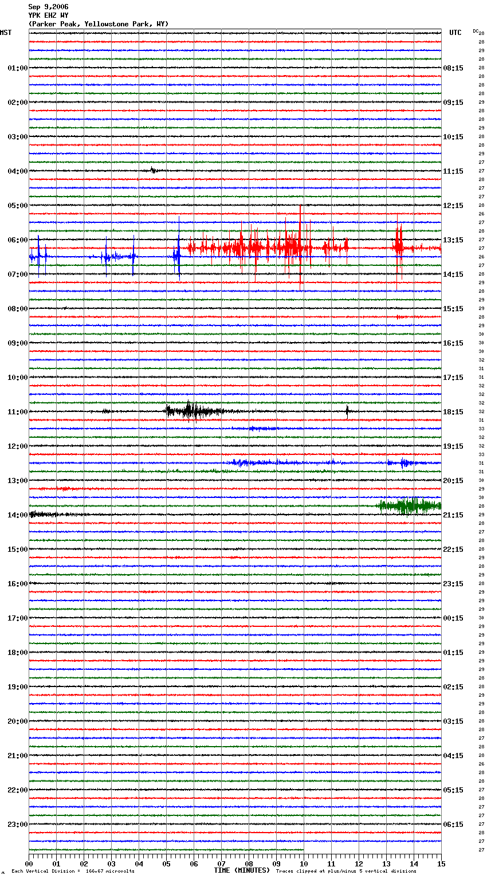Click the 20:15 UTC time label
Screen dimensions: 487x879
point(453,481)
